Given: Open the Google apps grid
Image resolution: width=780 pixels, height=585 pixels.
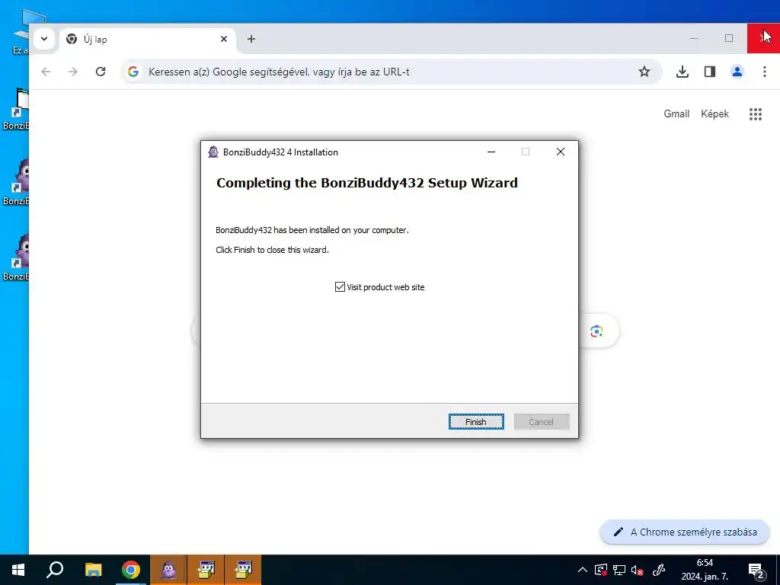Looking at the screenshot, I should (756, 114).
